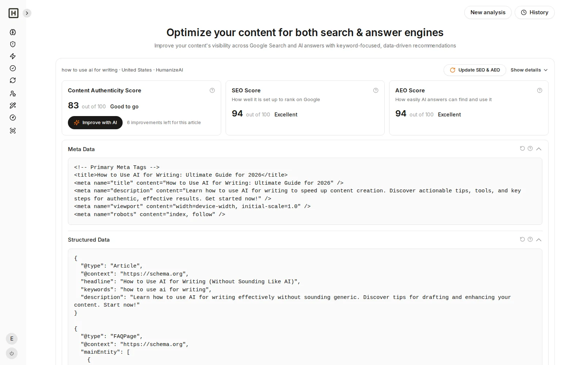Open Content Authenticity Score help icon
Screen dimensions: 584x365
pos(212,91)
